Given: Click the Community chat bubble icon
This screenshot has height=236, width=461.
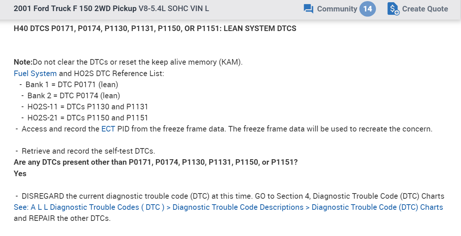Looking at the screenshot, I should [308, 9].
